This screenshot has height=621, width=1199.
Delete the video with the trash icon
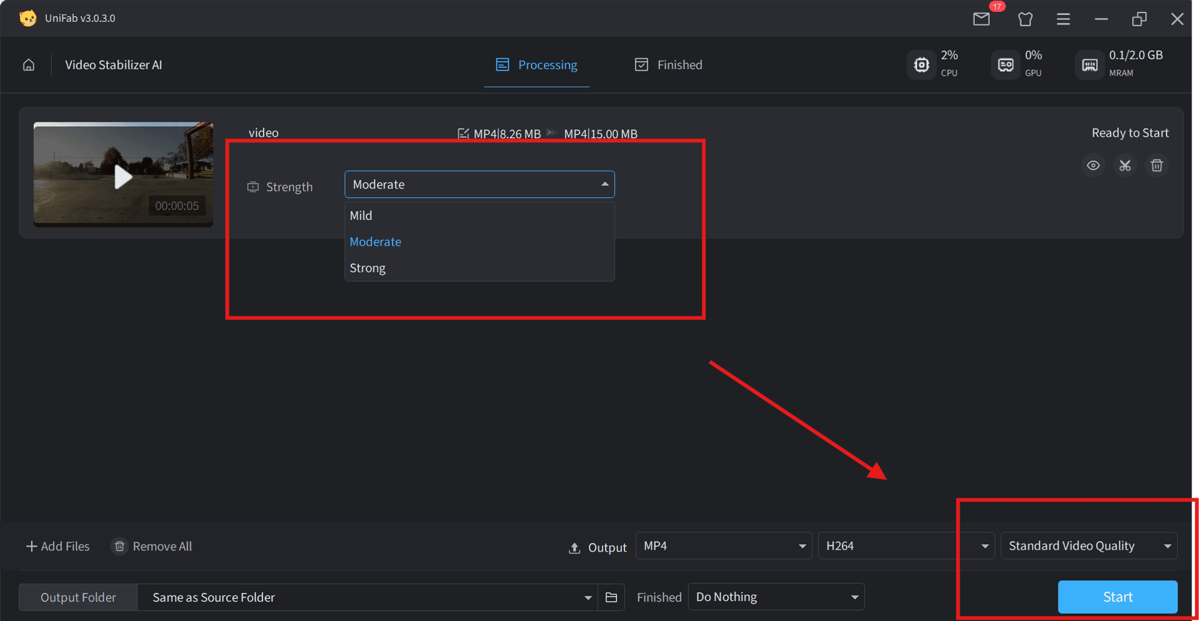pyautogui.click(x=1157, y=166)
